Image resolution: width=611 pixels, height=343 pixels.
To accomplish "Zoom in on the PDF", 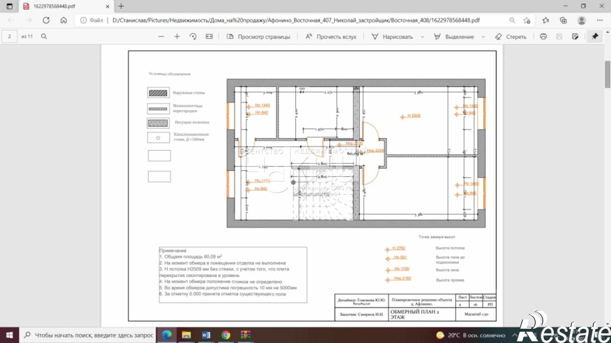I will click(177, 36).
